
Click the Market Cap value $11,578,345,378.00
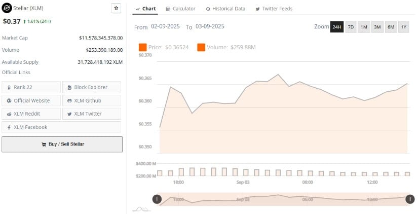101,38
